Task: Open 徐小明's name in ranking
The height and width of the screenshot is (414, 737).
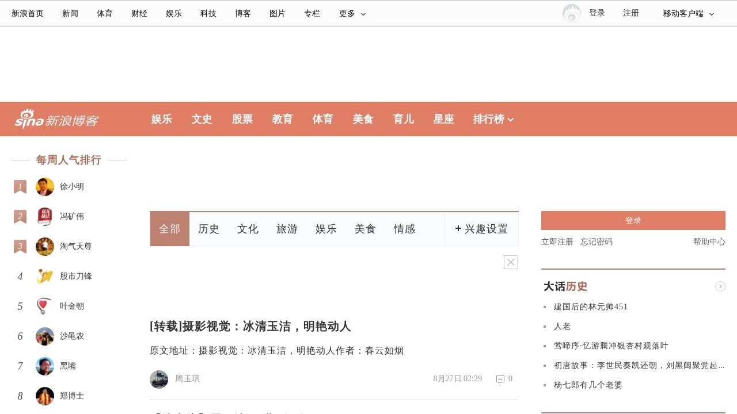Action: [x=72, y=187]
